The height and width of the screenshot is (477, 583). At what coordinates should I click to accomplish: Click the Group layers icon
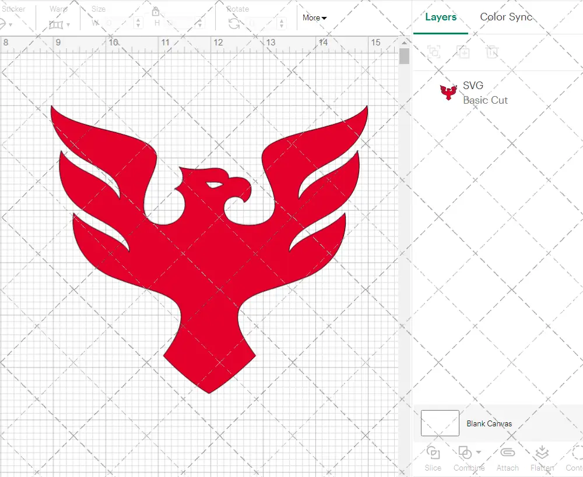pos(434,52)
